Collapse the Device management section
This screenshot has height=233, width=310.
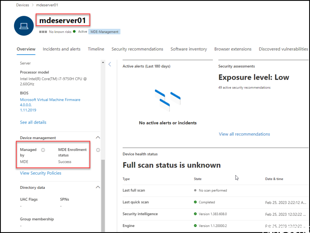pos(98,137)
